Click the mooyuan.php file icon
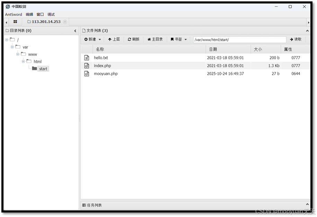Viewport: 317px width, 217px height. [87, 74]
